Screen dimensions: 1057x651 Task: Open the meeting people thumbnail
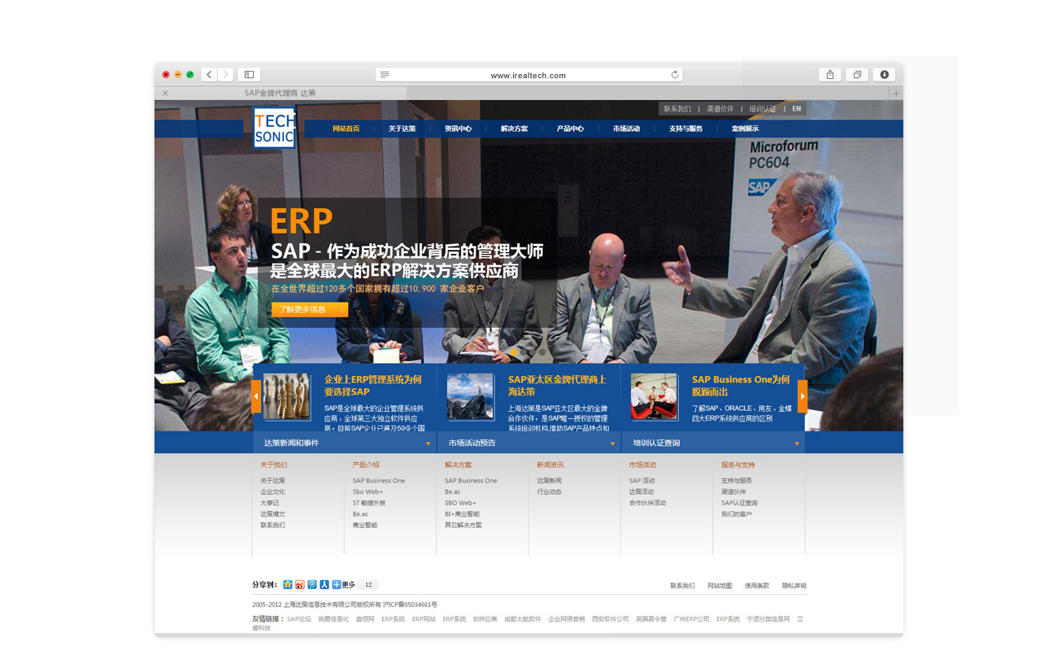click(655, 397)
